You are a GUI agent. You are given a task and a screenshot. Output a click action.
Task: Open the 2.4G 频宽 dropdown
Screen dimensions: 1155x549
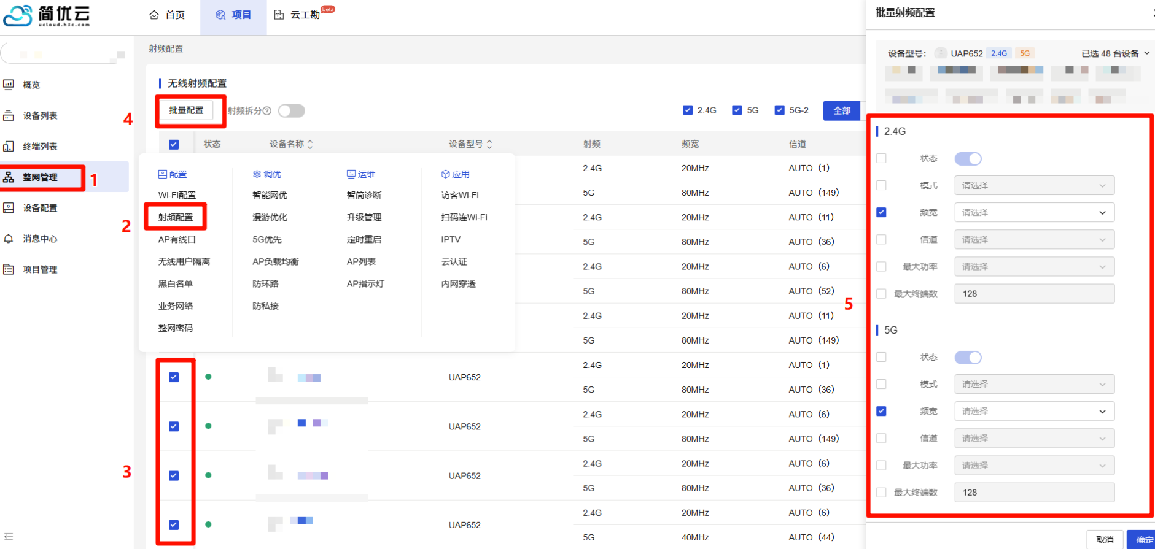pyautogui.click(x=1034, y=213)
